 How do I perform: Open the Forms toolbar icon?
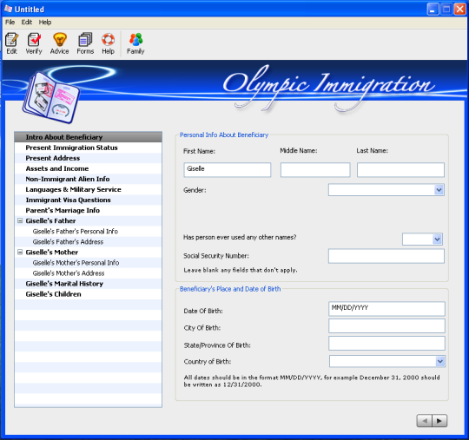click(x=85, y=43)
